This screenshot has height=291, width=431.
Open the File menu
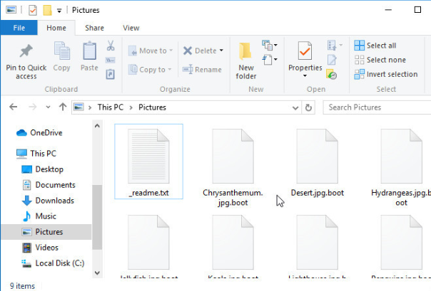[x=19, y=28]
